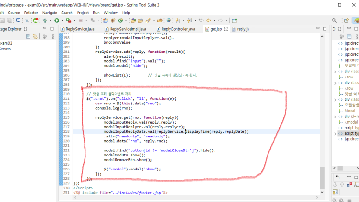Viewport: 359px width, 202px height.
Task: Click the Last Edit Location icon
Action: pos(201,20)
